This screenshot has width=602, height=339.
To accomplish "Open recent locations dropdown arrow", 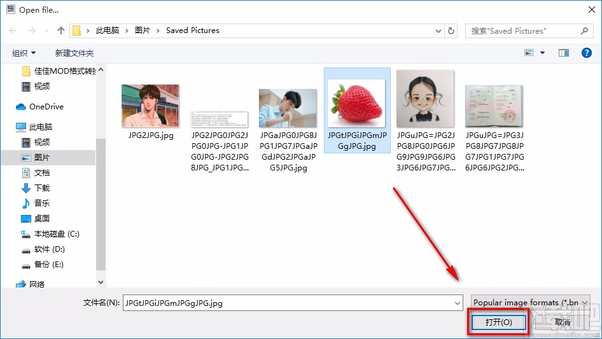I will (46, 31).
